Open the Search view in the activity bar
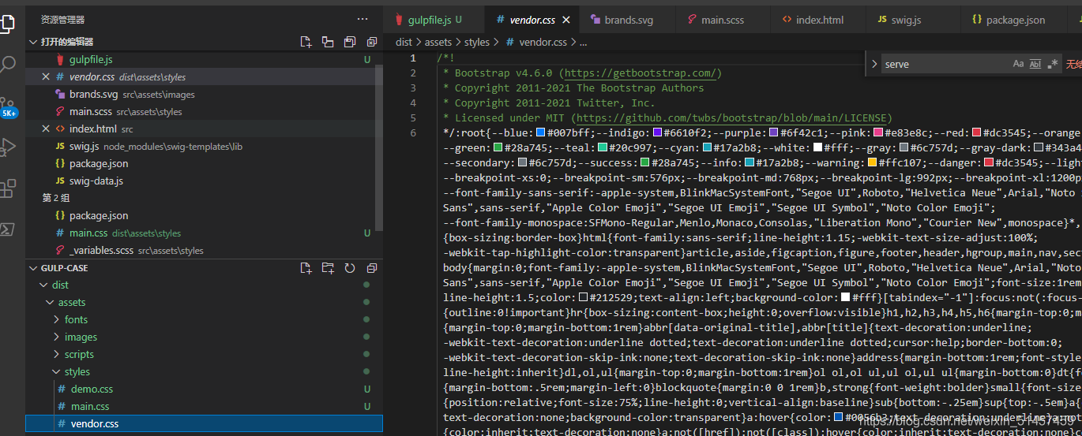 tap(7, 65)
